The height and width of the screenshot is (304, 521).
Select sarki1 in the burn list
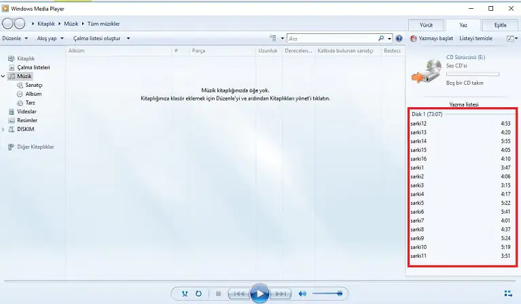pyautogui.click(x=462, y=168)
